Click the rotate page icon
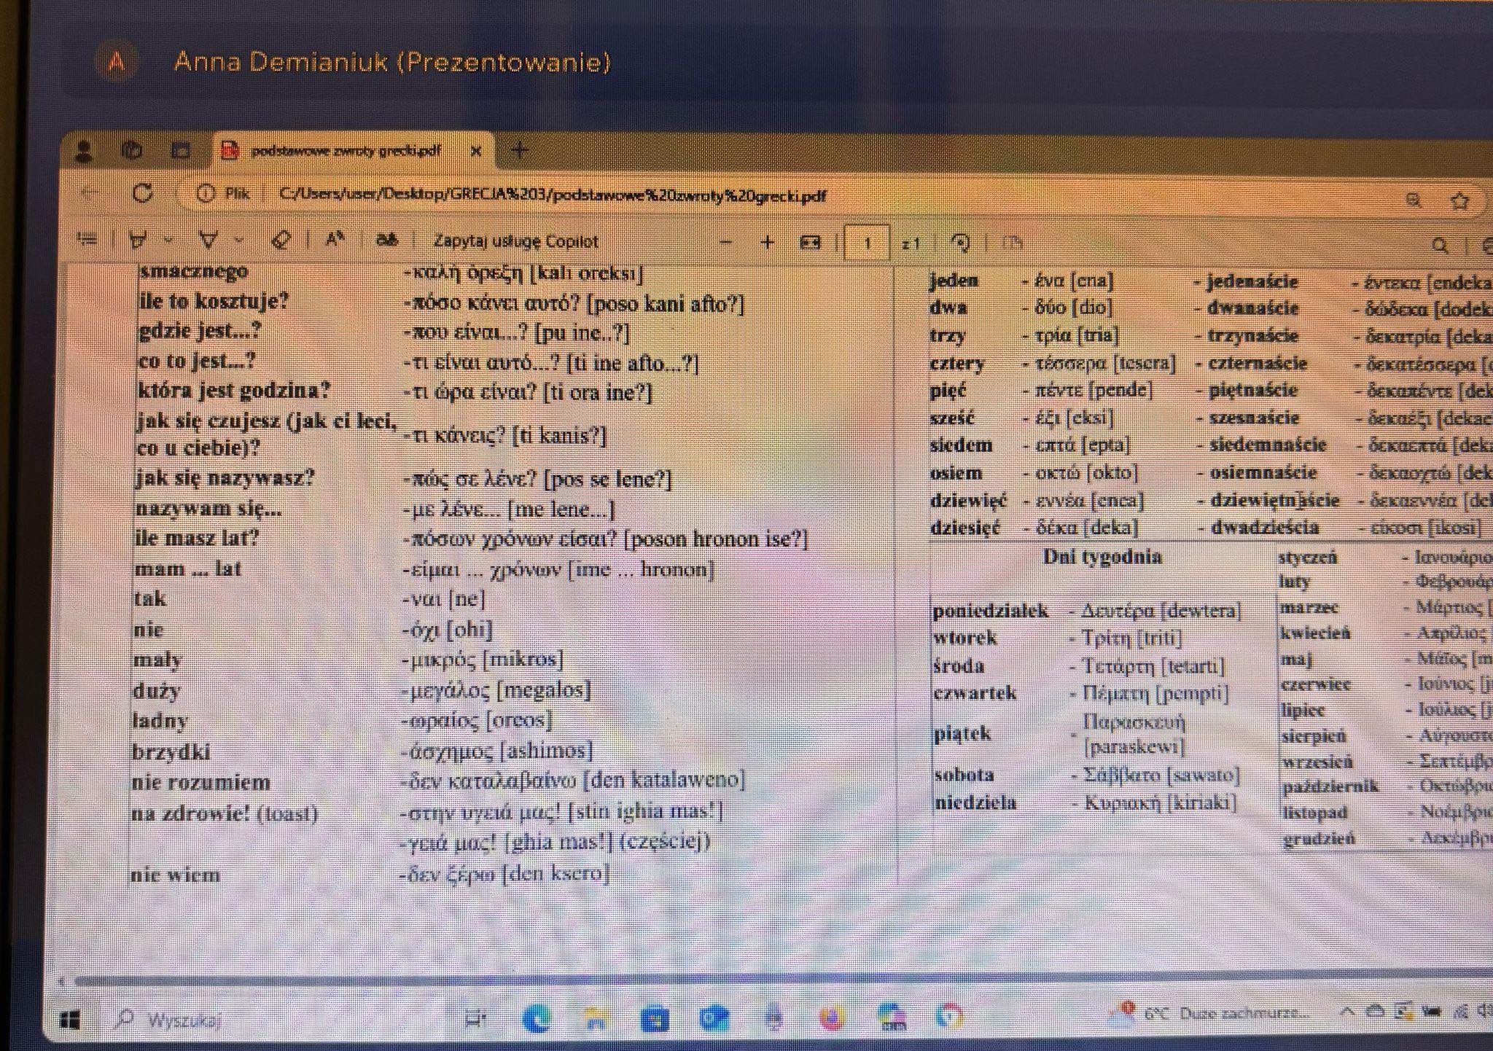The width and height of the screenshot is (1493, 1051). tap(961, 243)
